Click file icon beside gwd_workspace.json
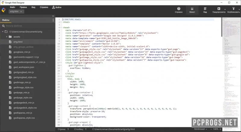Viewport: 241px width, 132px height. (x=10, y=67)
